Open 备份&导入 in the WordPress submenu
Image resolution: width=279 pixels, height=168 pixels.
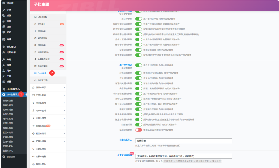(x=8, y=151)
